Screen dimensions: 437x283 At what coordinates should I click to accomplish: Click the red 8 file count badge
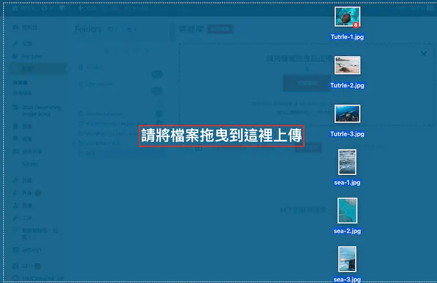[355, 25]
